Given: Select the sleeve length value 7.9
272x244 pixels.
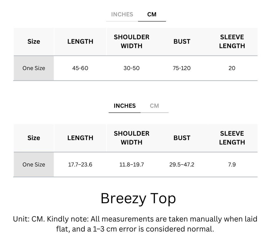Looking at the screenshot, I should (232, 165).
